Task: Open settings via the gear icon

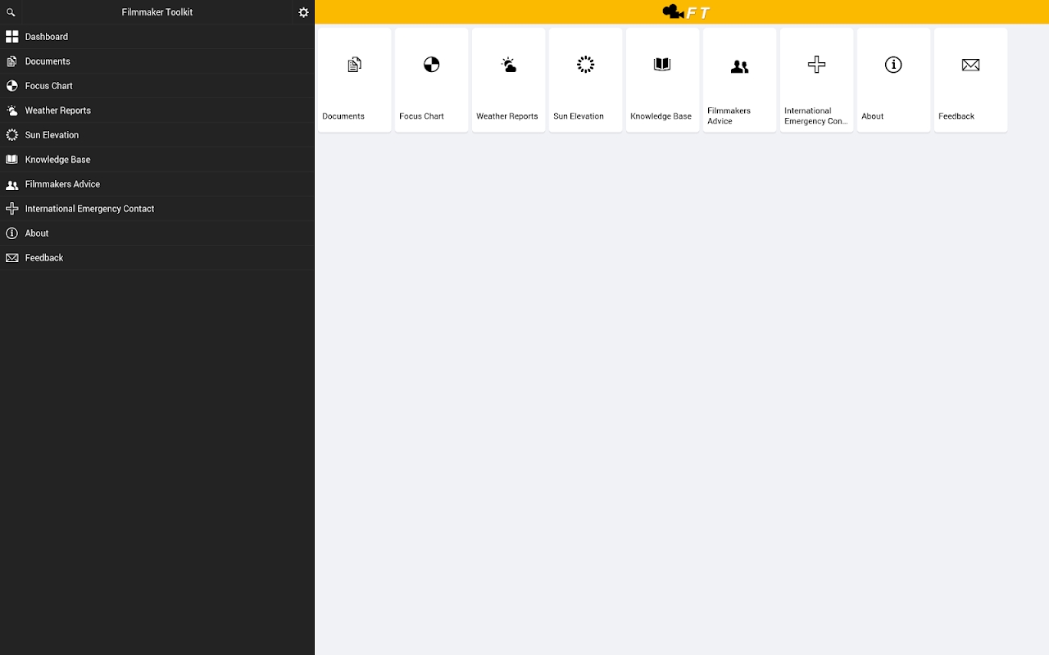Action: 303,12
